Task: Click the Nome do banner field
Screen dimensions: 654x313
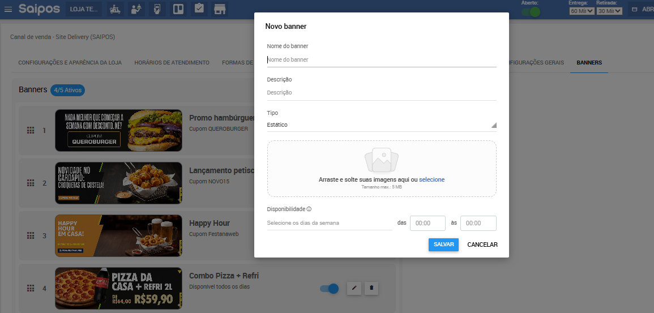Action: pos(381,59)
